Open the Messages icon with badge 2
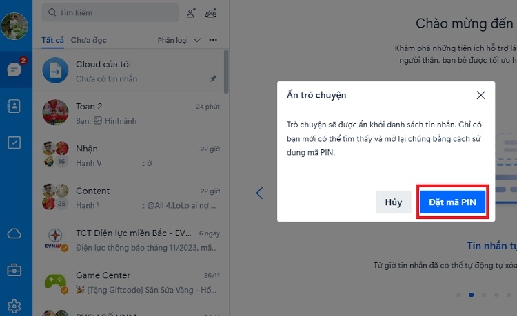Viewport: 517px width, 316px height. 15,69
